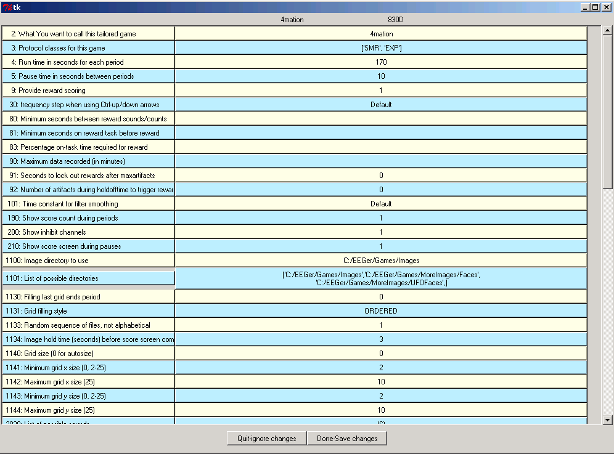Select '1133: Random sequence of files' label
Screen dimensions: 614x454
click(89, 325)
